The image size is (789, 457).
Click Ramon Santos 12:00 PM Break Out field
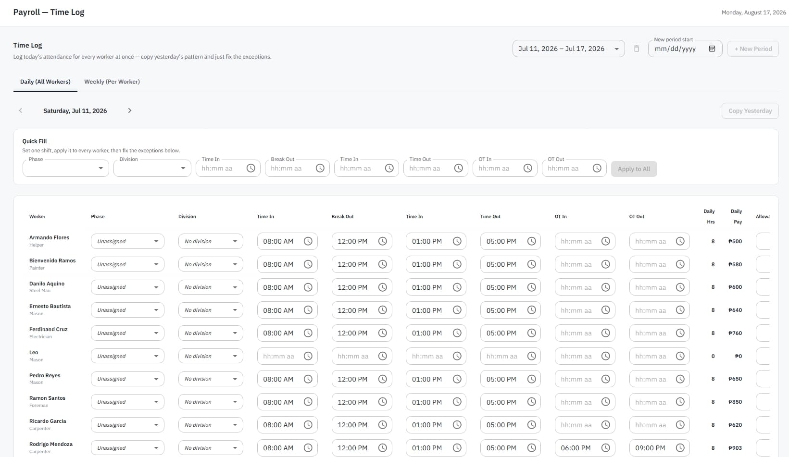click(x=362, y=402)
